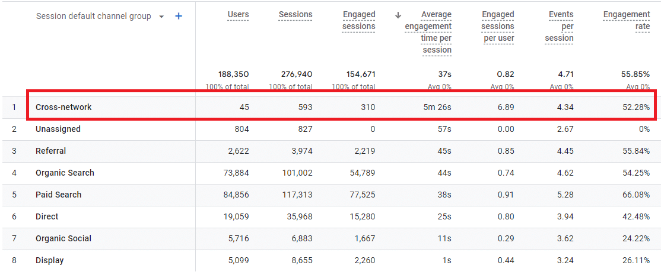Sort by Events per session header

[561, 26]
